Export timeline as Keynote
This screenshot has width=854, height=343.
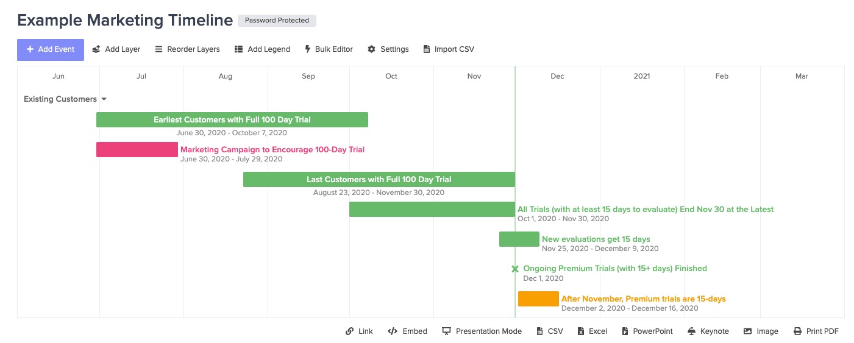coord(708,331)
